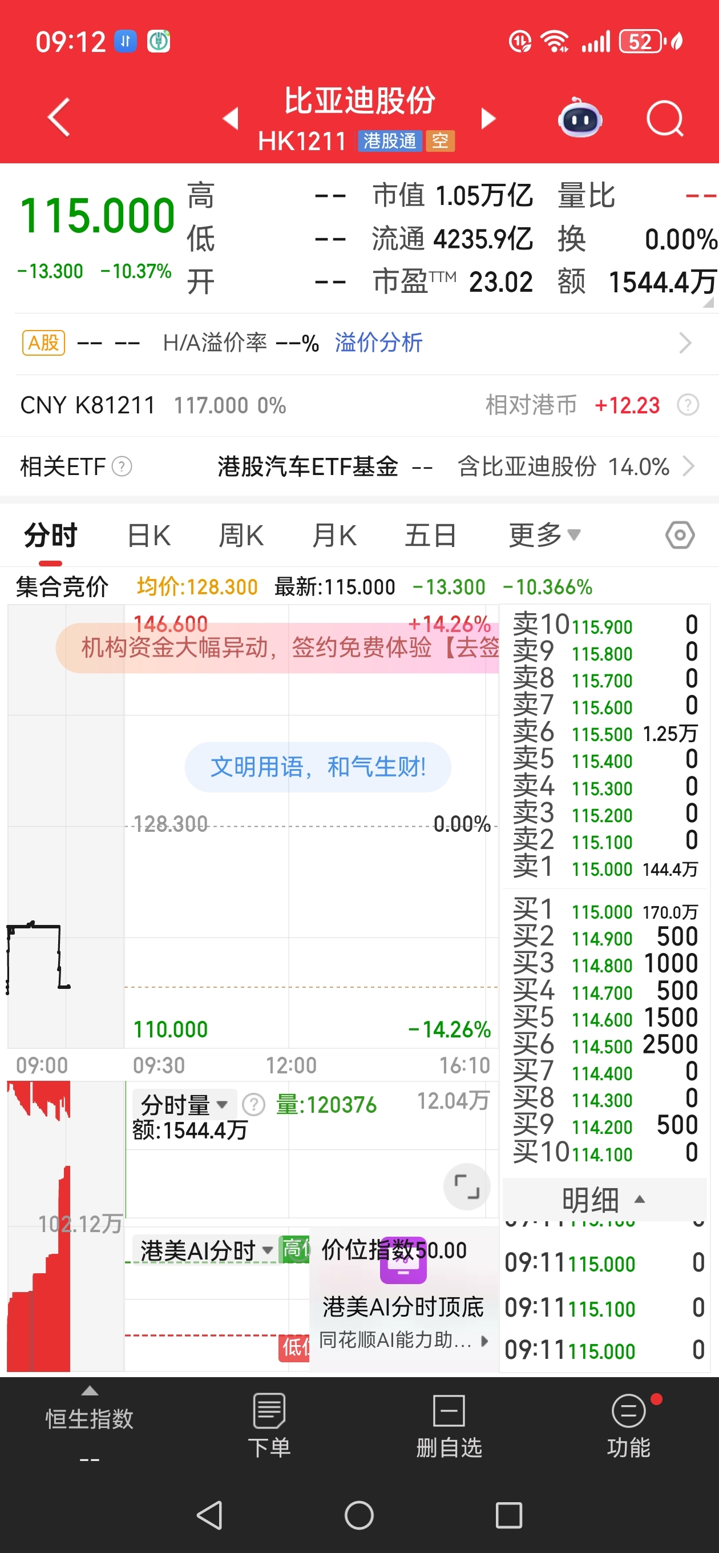Tap the 空 short-selling badge
This screenshot has height=1553, width=719.
tap(440, 141)
